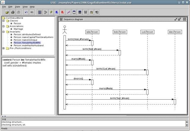Click the divorce() message label
Viewport: 190px width, 131px height.
pos(78,79)
